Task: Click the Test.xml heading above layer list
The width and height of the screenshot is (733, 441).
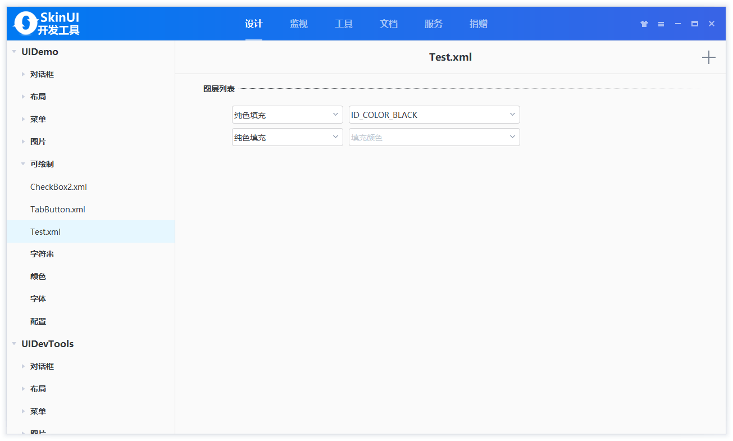Action: tap(450, 57)
